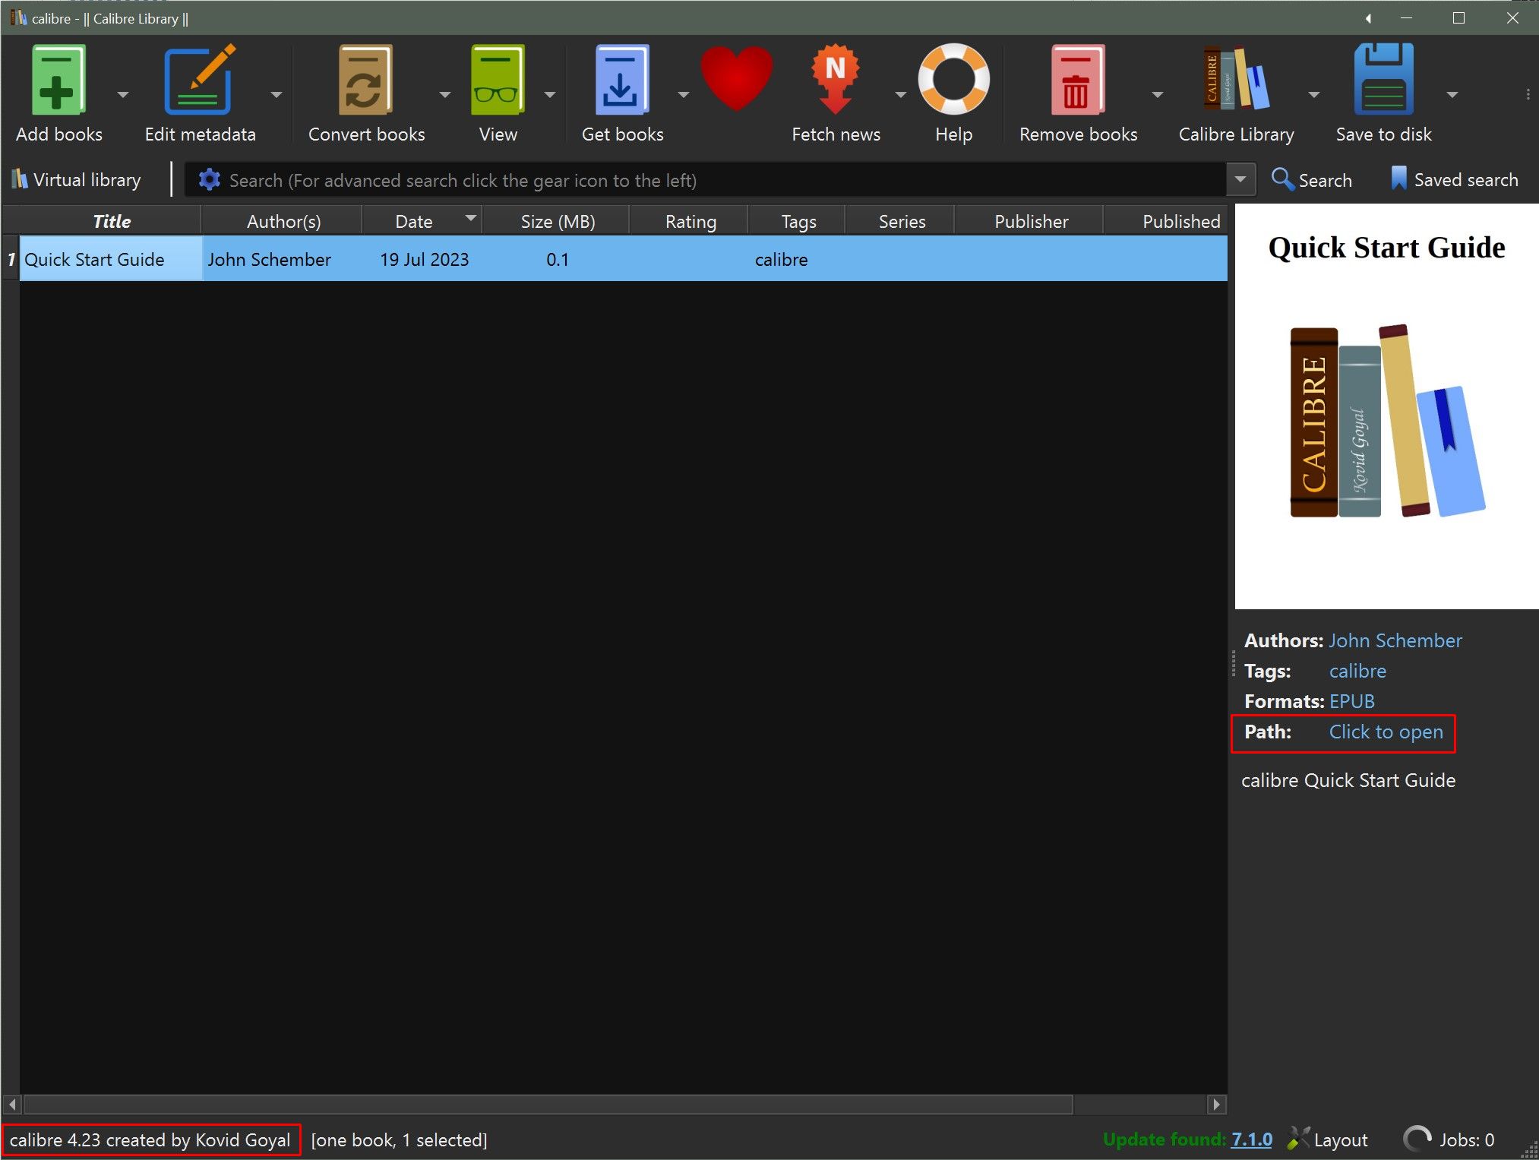This screenshot has width=1539, height=1160.
Task: Click the horizontal scrollbar right arrow
Action: [1216, 1104]
